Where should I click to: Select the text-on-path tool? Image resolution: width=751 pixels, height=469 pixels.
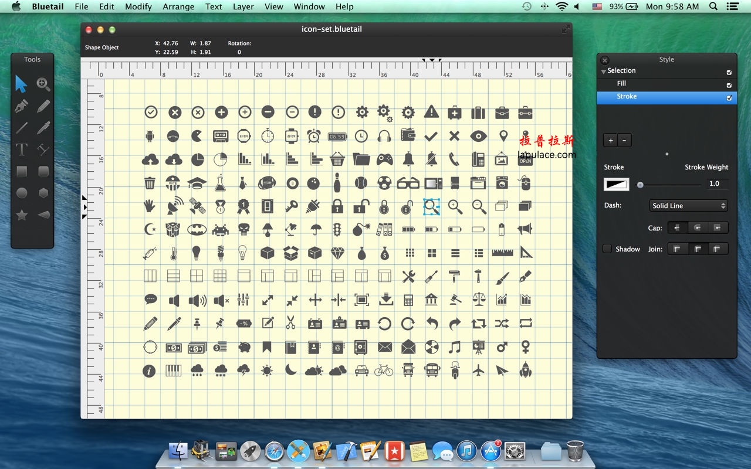coord(43,149)
